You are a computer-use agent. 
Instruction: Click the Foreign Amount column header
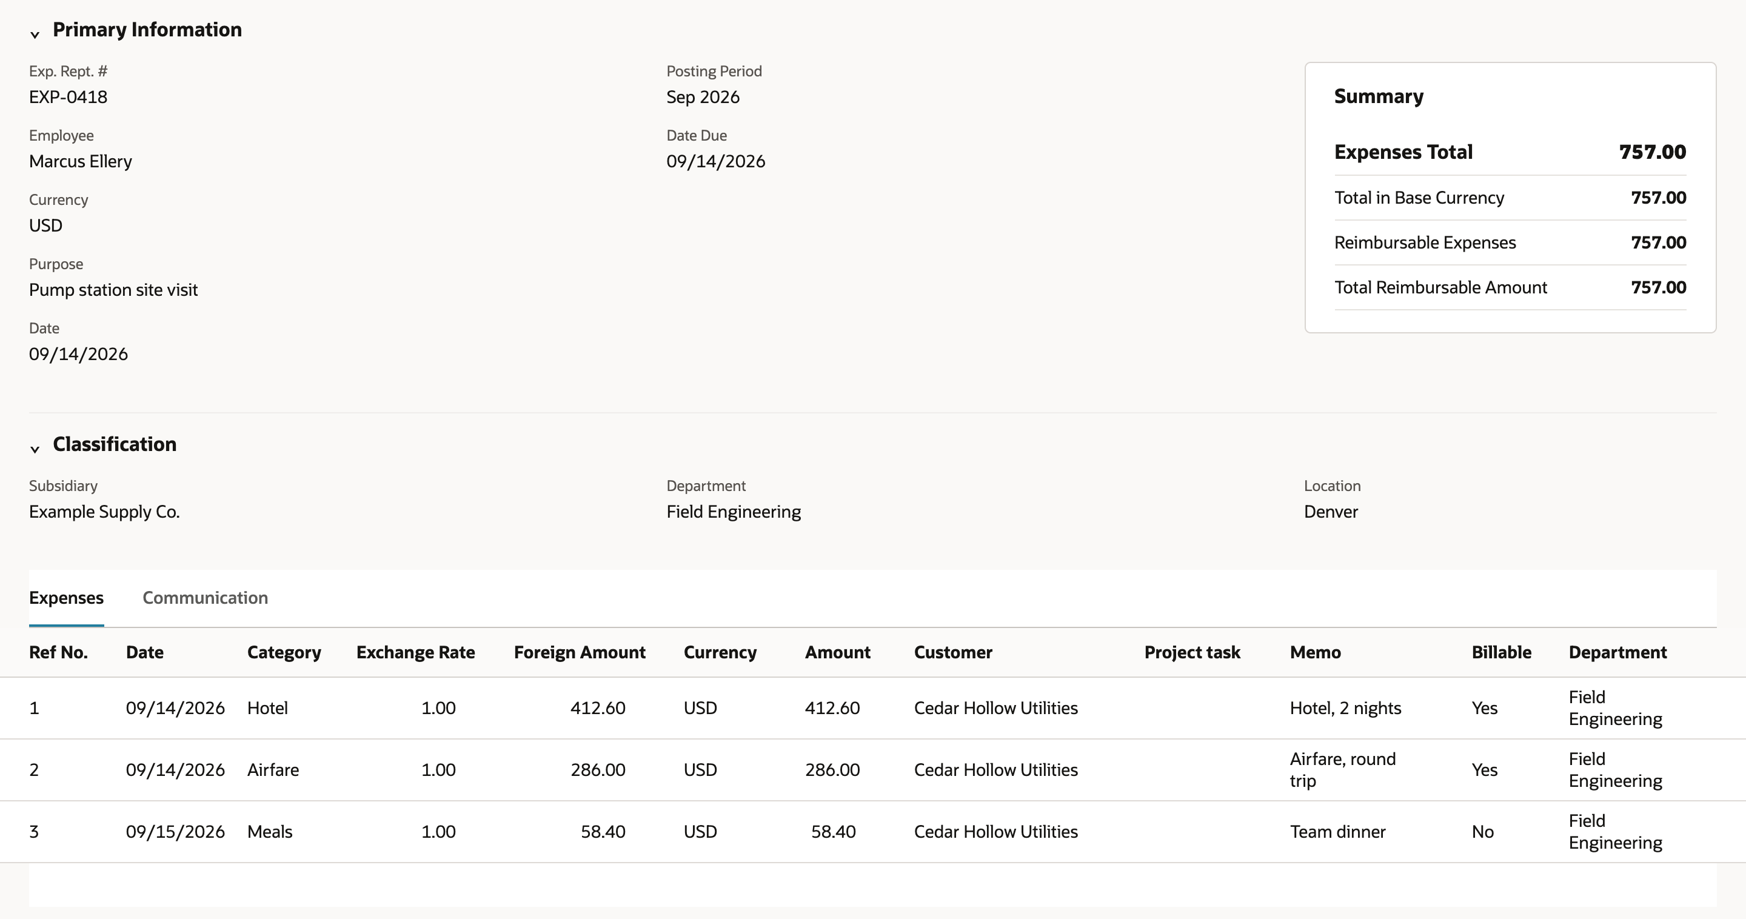(x=580, y=652)
